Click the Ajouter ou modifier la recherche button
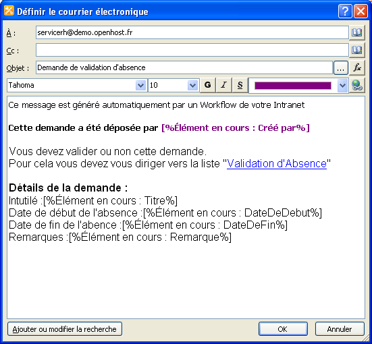The height and width of the screenshot is (344, 372). 65,329
